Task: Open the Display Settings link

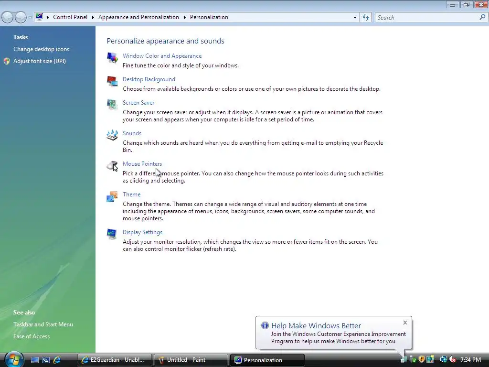Action: pos(142,232)
